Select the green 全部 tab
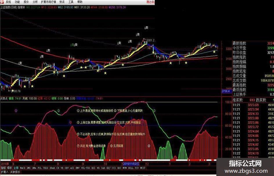Image resolution: width=274 pixels, height=176 pixels. coord(16,168)
